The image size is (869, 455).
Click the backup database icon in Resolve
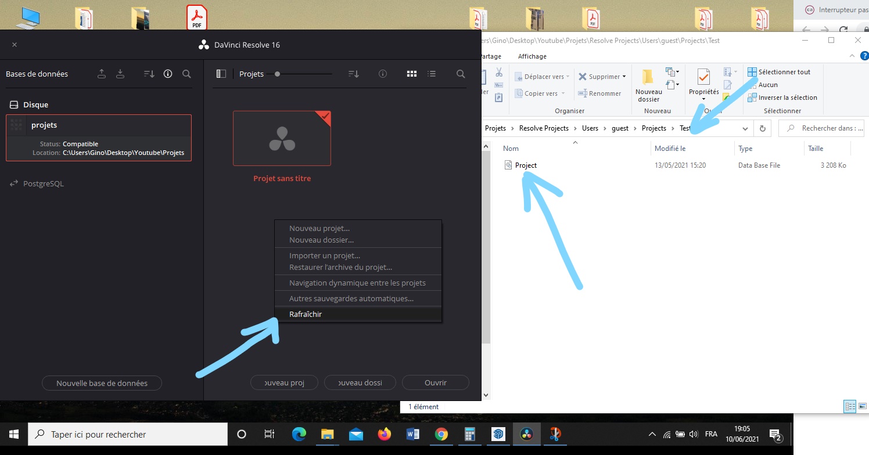tap(102, 74)
